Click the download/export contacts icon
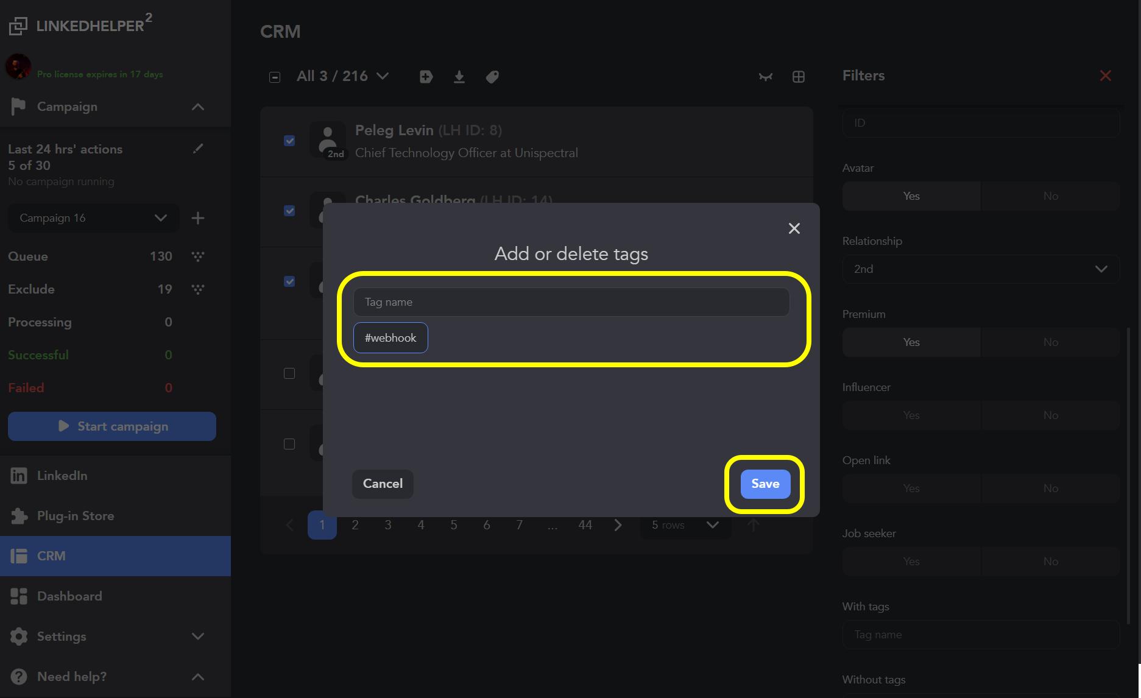1141x698 pixels. [x=459, y=76]
